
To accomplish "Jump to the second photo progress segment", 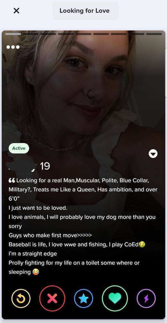I will [31, 34].
